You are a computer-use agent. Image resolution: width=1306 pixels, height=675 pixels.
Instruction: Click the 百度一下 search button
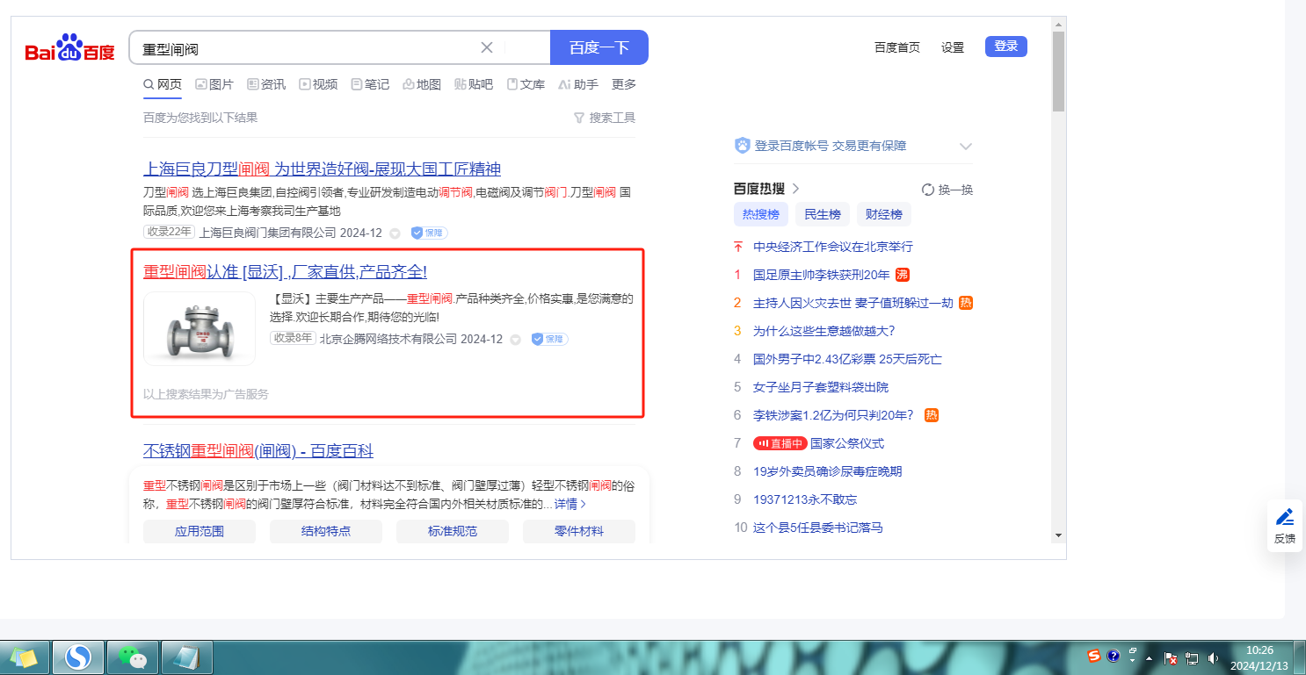click(599, 47)
